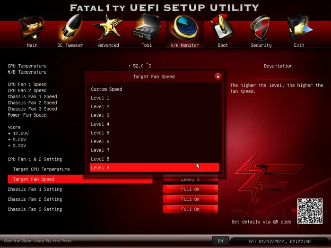Viewport: 331px width, 248px height.
Task: Click the + 3.30V voltage label
Action: point(17,145)
